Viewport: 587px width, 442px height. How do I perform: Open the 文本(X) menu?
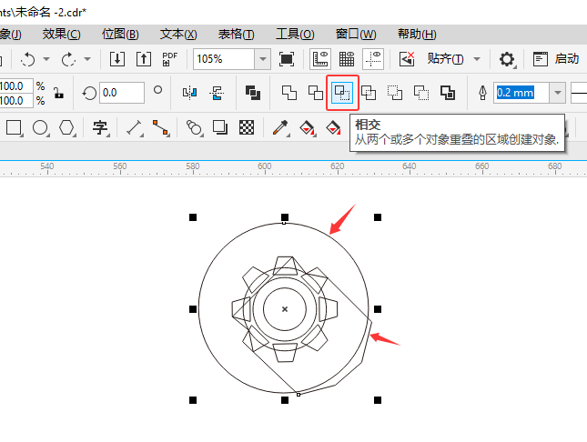tap(178, 35)
